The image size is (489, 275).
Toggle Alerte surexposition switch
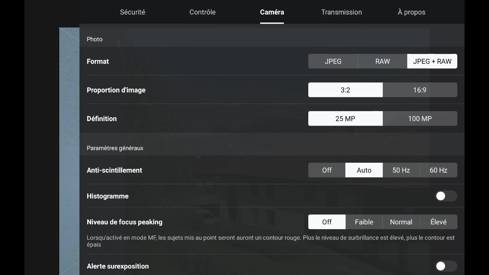pyautogui.click(x=446, y=266)
